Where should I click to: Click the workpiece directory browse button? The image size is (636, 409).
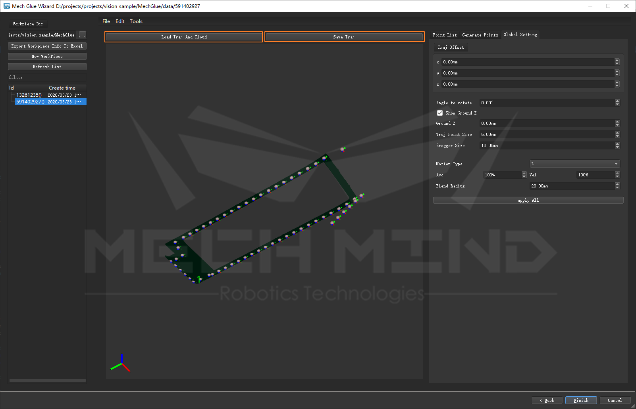82,35
